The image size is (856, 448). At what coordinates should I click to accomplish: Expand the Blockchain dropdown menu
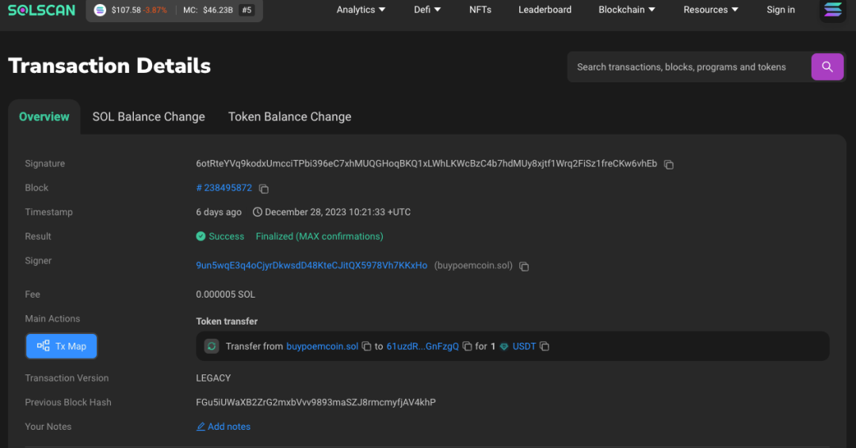pyautogui.click(x=626, y=9)
